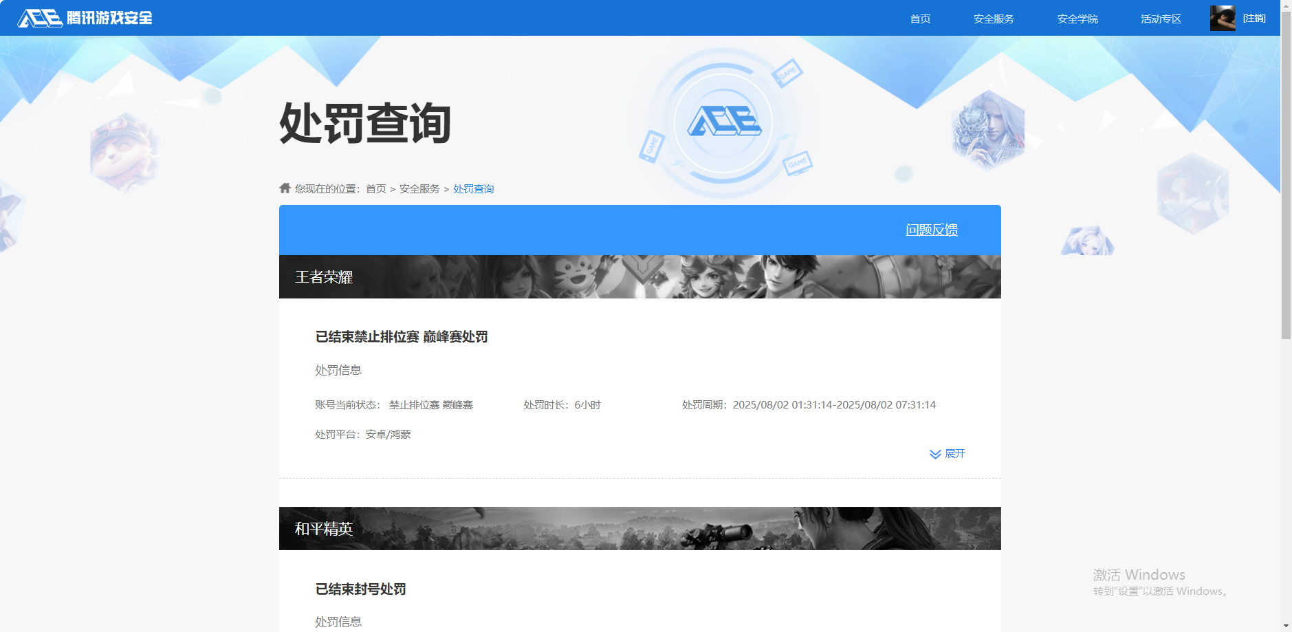Open the 安全学院 navigation menu
This screenshot has width=1292, height=632.
pyautogui.click(x=1077, y=19)
